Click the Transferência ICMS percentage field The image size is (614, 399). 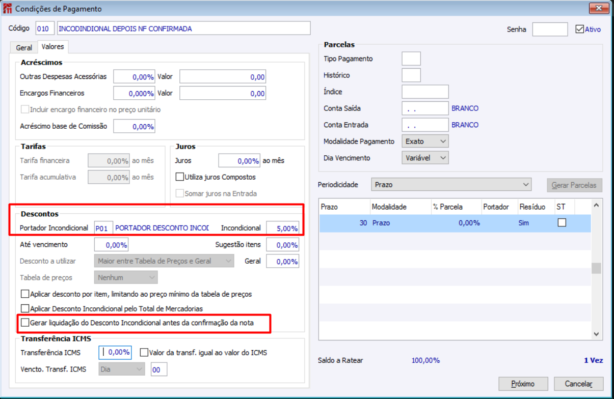(115, 352)
